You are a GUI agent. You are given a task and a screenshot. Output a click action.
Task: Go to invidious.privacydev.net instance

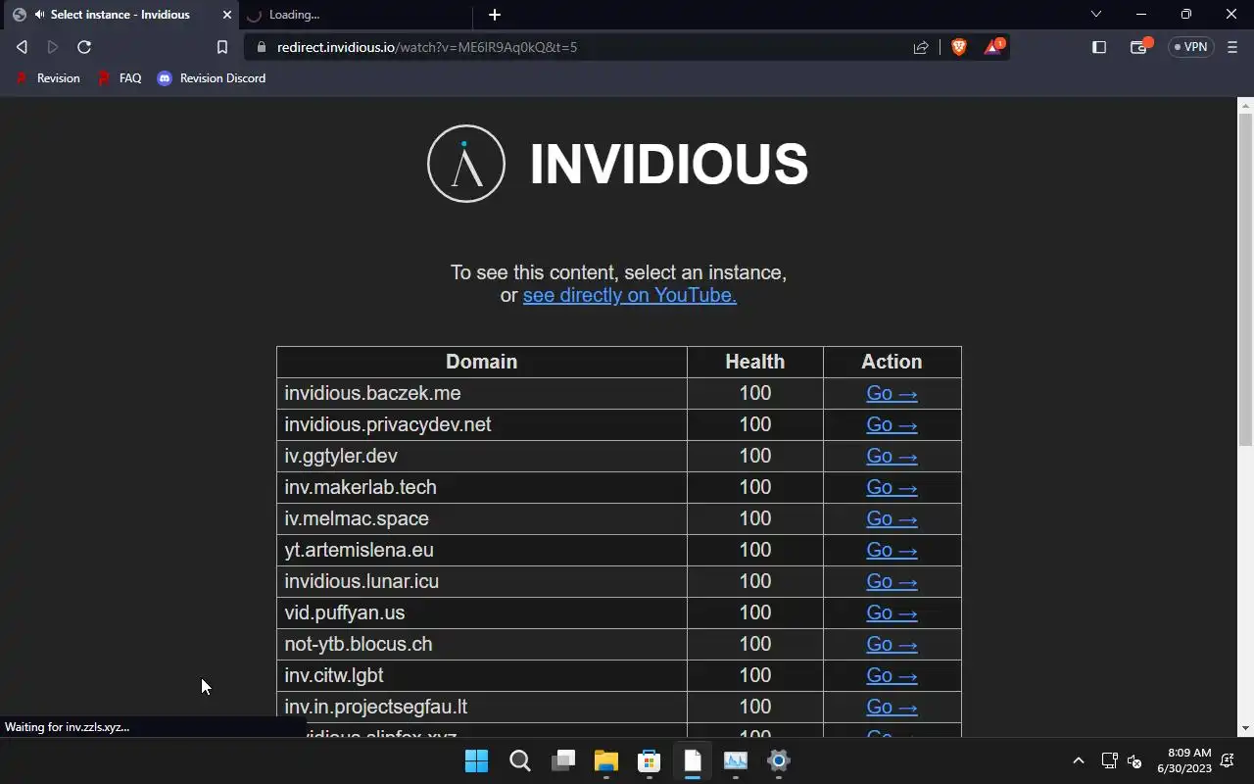[892, 424]
